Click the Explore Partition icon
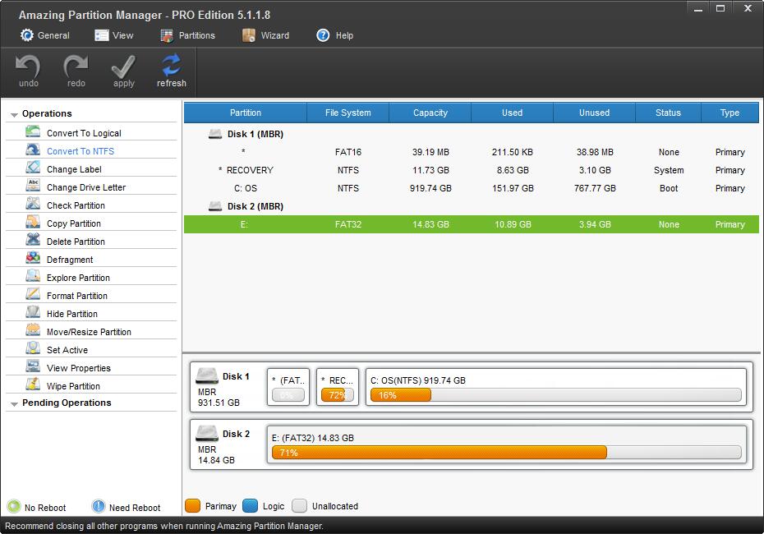The height and width of the screenshot is (534, 764). coord(33,276)
